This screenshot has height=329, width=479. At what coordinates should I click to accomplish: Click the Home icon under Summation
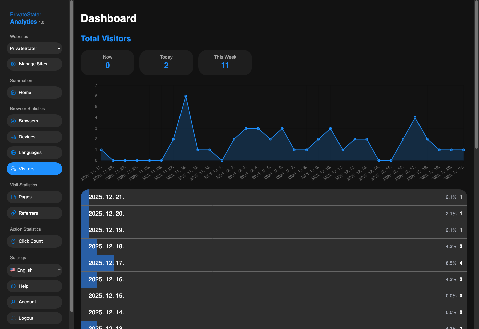(13, 92)
